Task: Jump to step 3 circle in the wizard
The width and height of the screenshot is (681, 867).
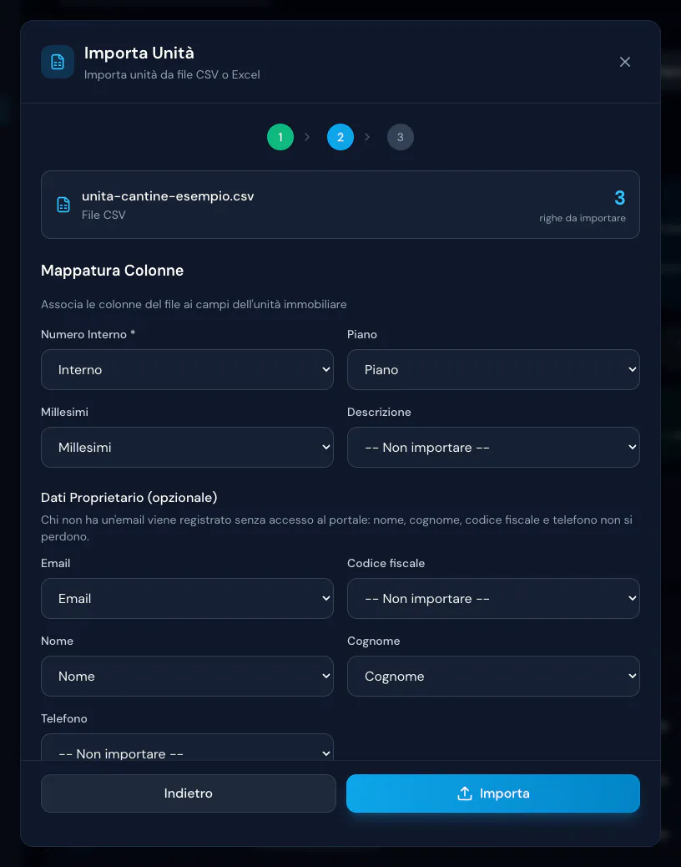Action: pos(401,137)
